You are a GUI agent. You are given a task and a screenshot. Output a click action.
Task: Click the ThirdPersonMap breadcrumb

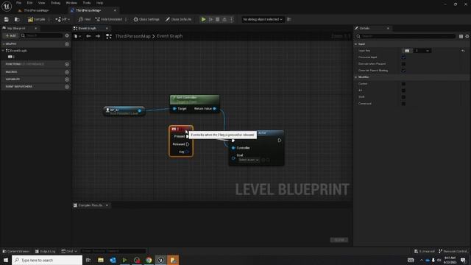click(132, 36)
